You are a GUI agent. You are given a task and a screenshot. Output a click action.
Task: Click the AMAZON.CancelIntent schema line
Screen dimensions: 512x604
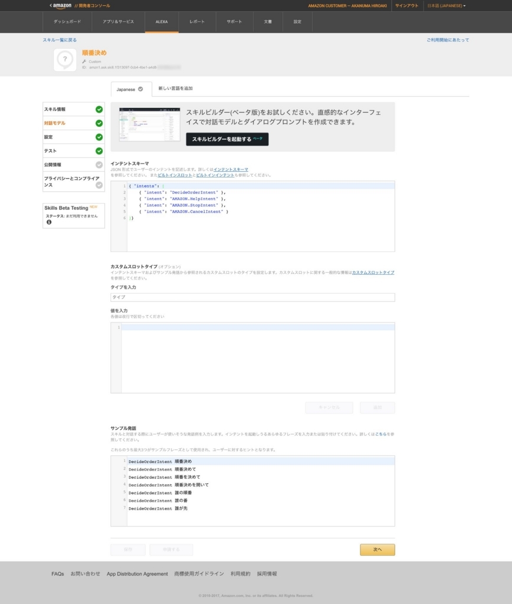183,212
